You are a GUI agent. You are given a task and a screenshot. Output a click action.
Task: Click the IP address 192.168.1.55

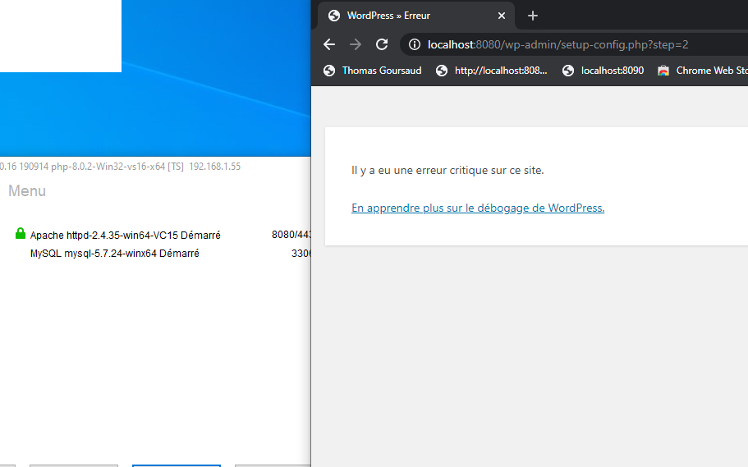(x=214, y=167)
